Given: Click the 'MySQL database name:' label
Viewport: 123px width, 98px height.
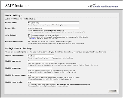Looking at the screenshot, I should pos(16,75).
